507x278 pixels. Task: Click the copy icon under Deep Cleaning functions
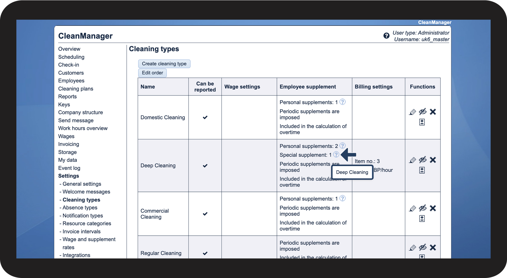point(422,170)
